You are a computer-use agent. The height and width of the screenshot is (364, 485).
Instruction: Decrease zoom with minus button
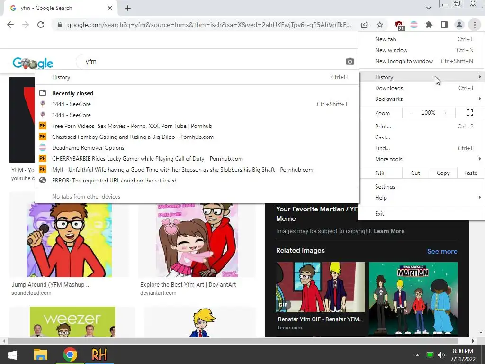(x=411, y=113)
